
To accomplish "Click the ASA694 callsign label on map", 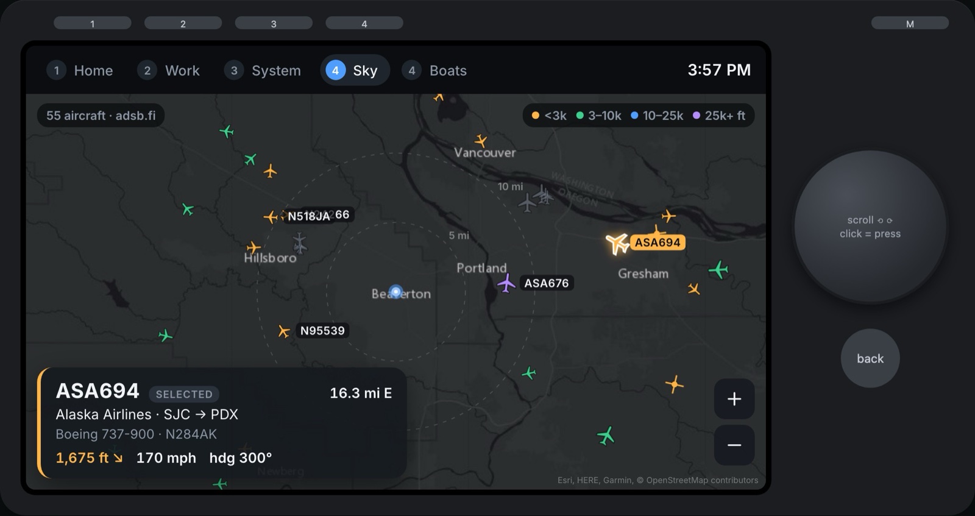I will coord(658,242).
